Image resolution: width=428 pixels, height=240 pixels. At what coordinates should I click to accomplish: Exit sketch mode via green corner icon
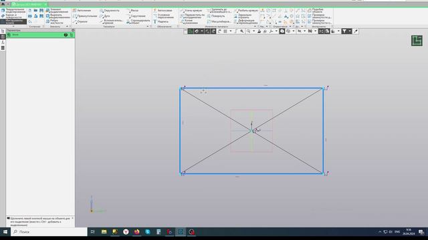(x=417, y=41)
